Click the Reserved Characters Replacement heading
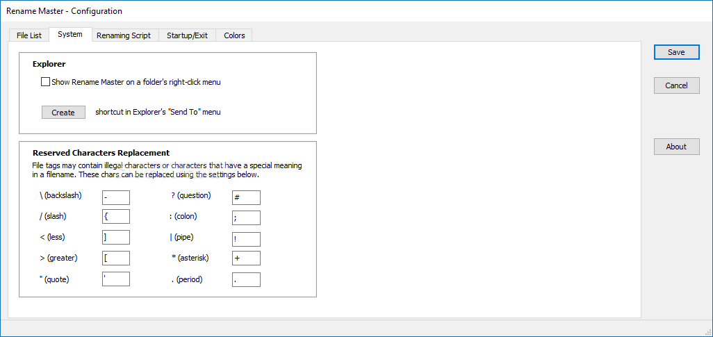Viewport: 713px width, 337px height. pyautogui.click(x=101, y=153)
